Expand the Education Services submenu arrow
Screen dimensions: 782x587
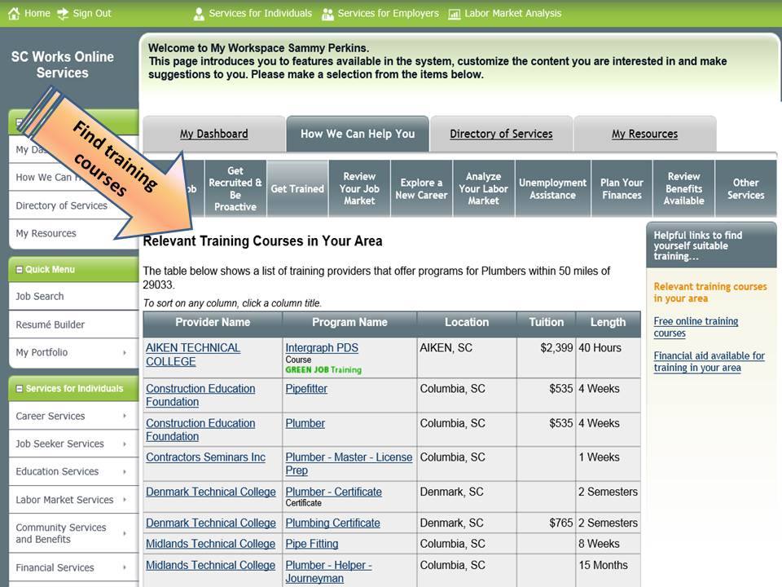point(125,472)
